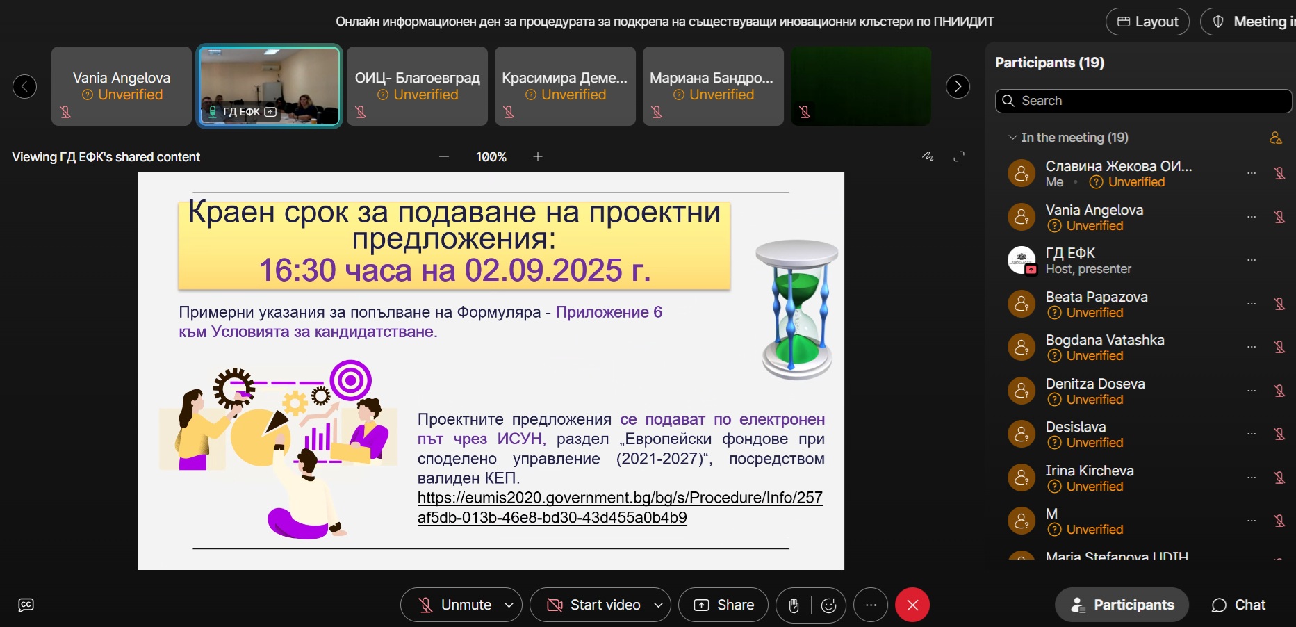Unmute your microphone
1296x627 pixels.
point(454,605)
